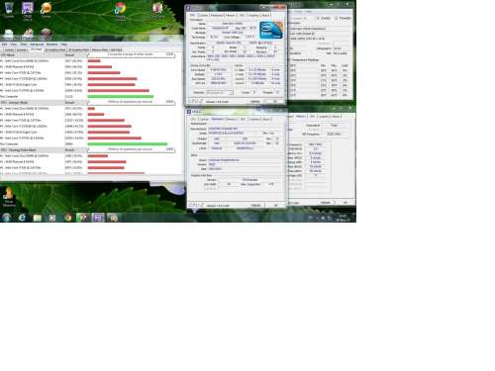Open the desktop shortcut below the wallpaper leaf
The width and height of the screenshot is (495, 371).
tap(9, 197)
